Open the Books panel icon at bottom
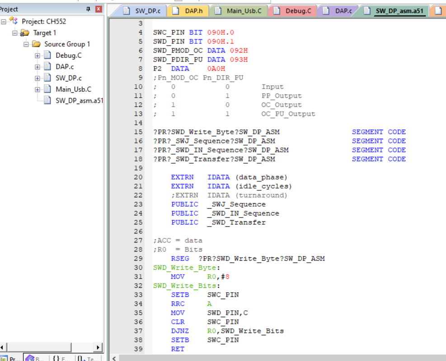 click(x=31, y=357)
